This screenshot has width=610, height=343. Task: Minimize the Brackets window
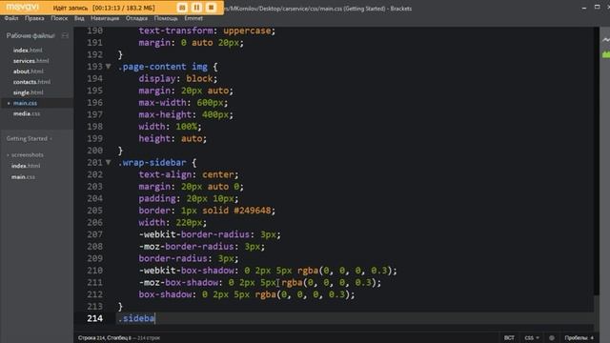point(584,8)
